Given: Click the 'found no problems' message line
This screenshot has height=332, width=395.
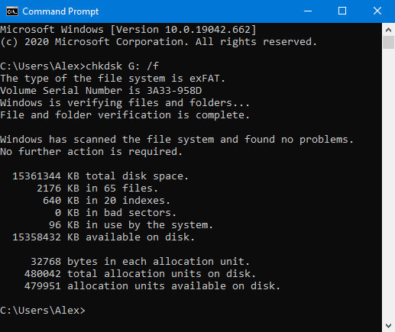Looking at the screenshot, I should click(177, 140).
